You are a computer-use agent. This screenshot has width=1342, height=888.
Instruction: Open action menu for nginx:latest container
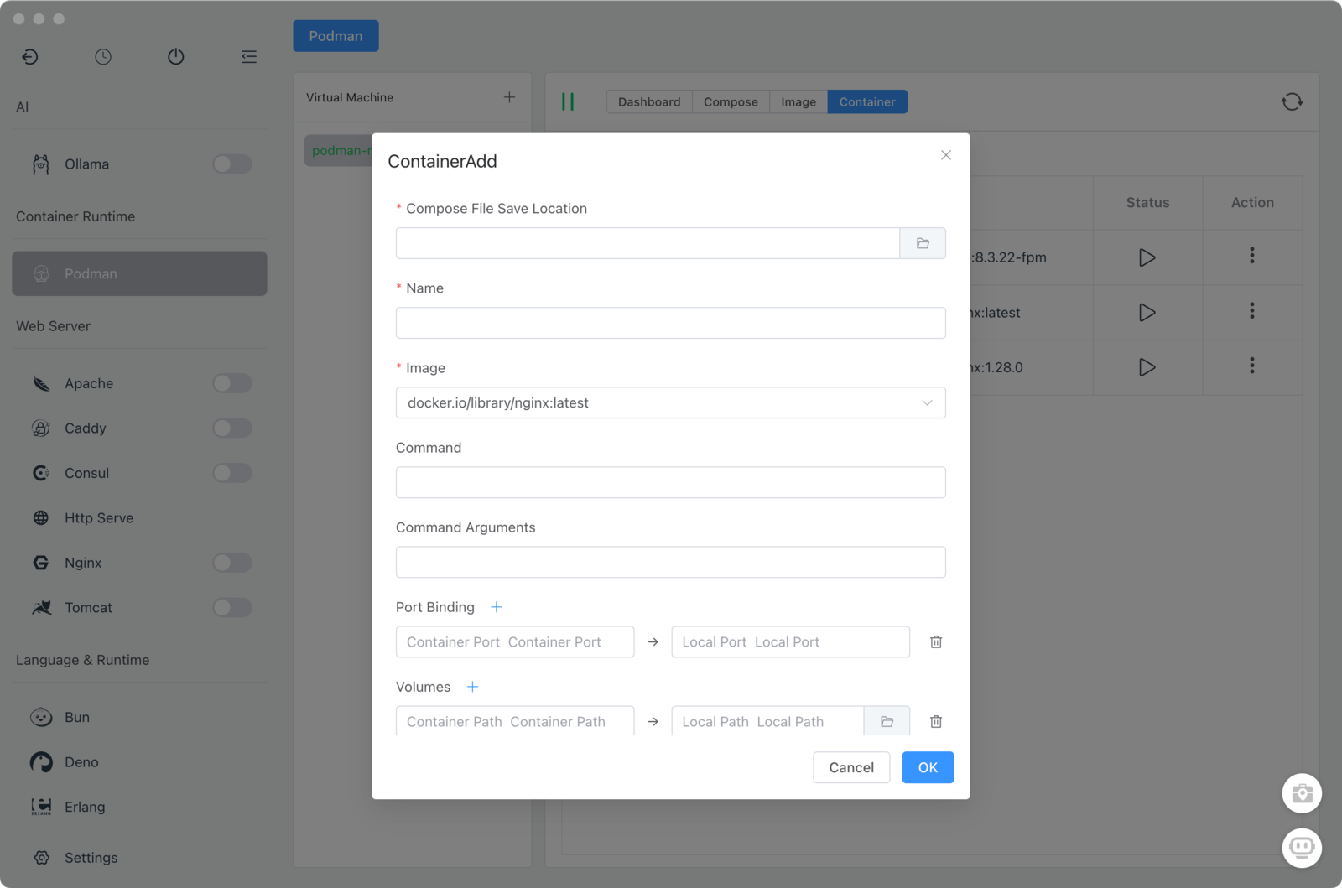(1251, 312)
